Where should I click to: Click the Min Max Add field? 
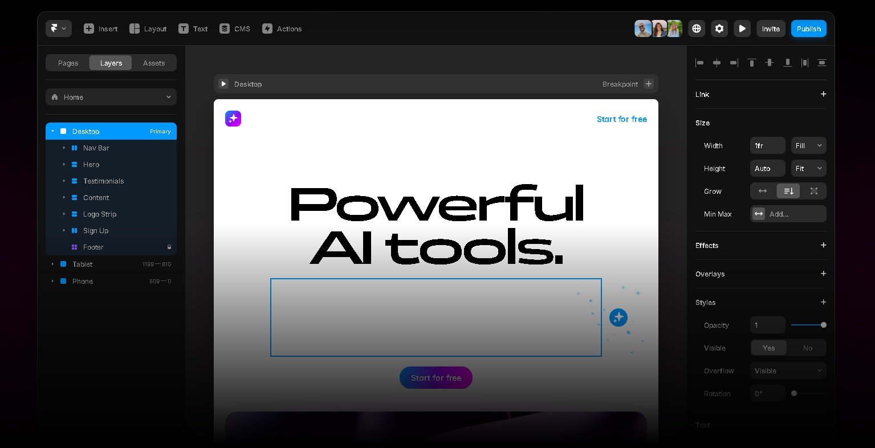[788, 214]
